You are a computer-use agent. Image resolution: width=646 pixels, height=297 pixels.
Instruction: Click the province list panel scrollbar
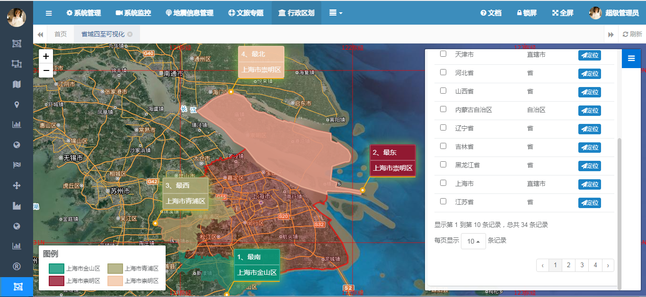(x=619, y=213)
